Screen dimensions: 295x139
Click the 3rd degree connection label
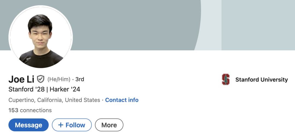tap(80, 79)
